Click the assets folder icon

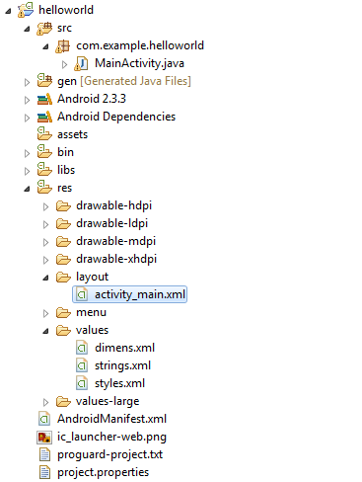click(44, 134)
